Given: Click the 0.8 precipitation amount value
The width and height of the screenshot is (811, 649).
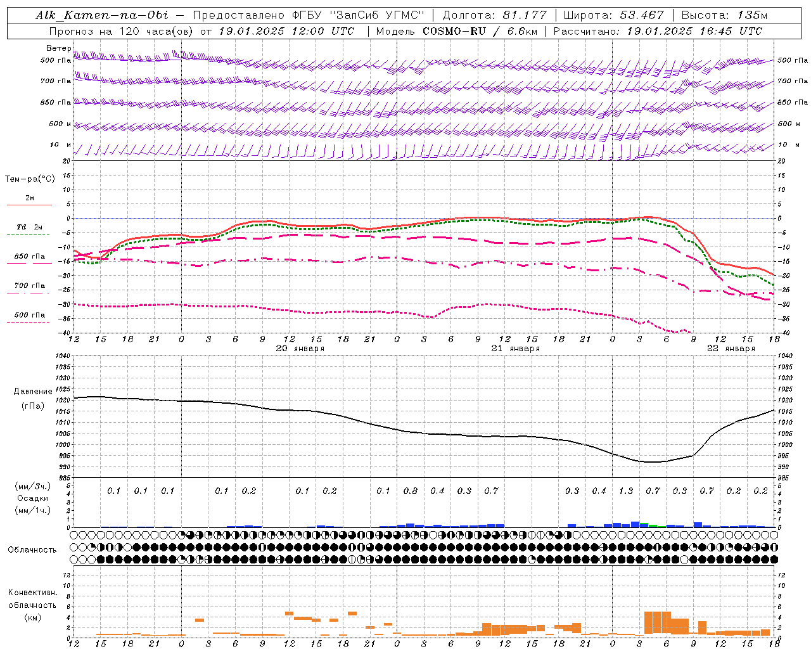Looking at the screenshot, I should pos(411,491).
